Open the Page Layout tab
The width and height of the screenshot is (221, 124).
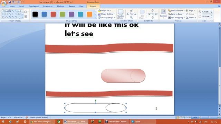click(x=33, y=6)
